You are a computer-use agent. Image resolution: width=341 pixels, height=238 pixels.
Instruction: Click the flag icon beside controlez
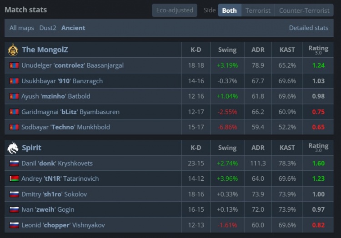tap(14, 65)
